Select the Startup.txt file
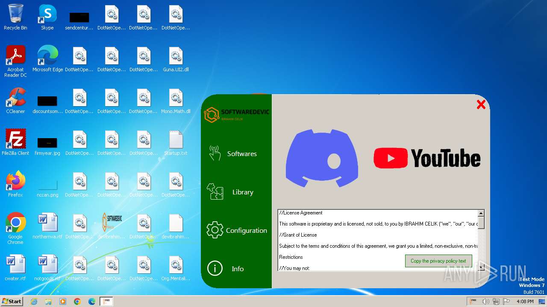Image resolution: width=547 pixels, height=307 pixels. point(176,143)
